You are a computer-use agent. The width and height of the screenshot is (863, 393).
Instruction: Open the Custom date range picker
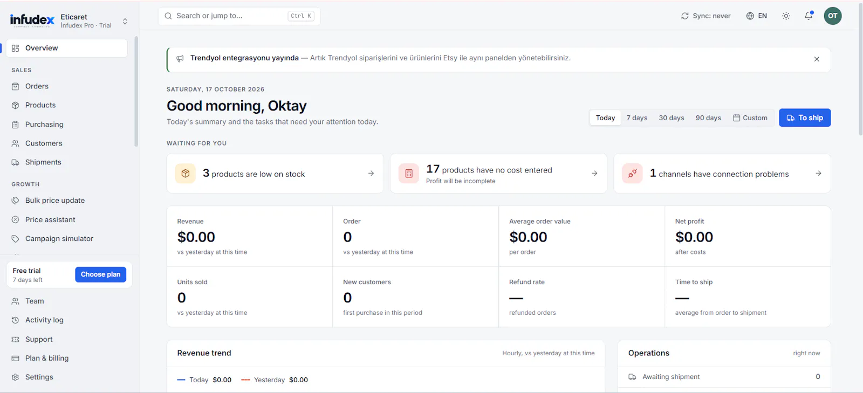[750, 118]
